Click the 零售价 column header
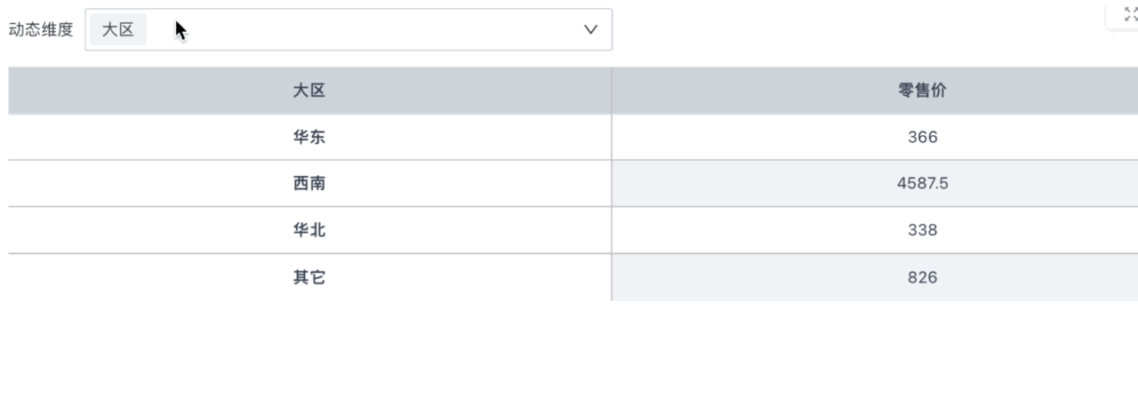This screenshot has height=415, width=1138. click(922, 91)
